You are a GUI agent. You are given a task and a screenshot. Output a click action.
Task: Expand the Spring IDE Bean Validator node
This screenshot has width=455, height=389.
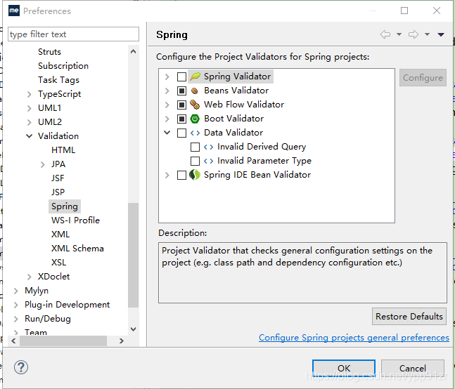coord(167,175)
